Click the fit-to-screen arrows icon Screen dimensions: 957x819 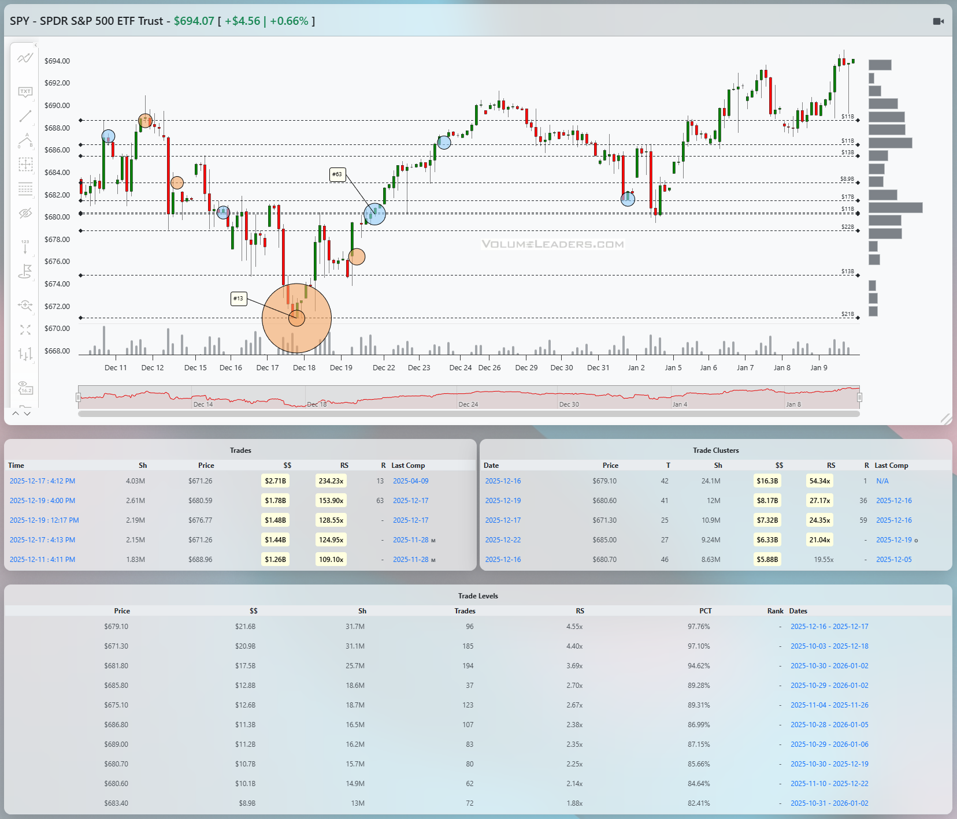pos(25,329)
